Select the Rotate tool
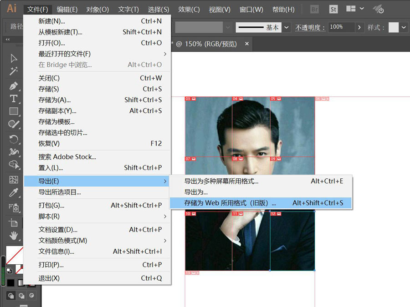The image size is (410, 307). 14,139
